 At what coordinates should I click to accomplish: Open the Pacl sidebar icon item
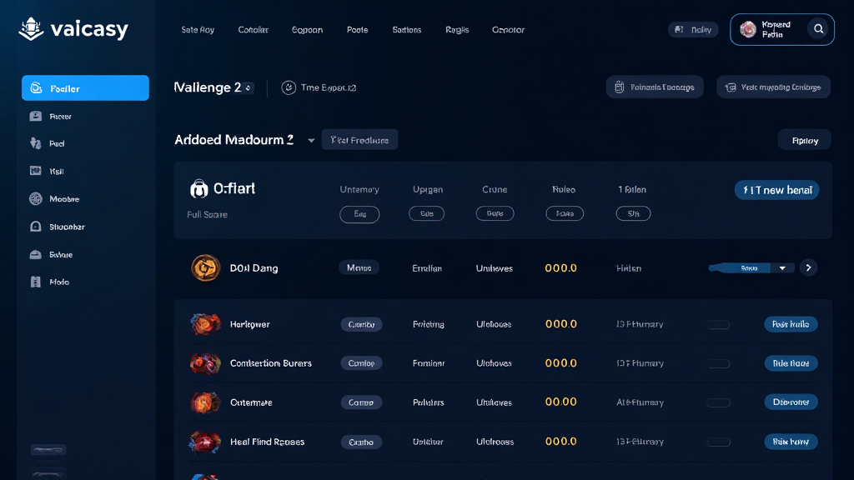[x=35, y=143]
